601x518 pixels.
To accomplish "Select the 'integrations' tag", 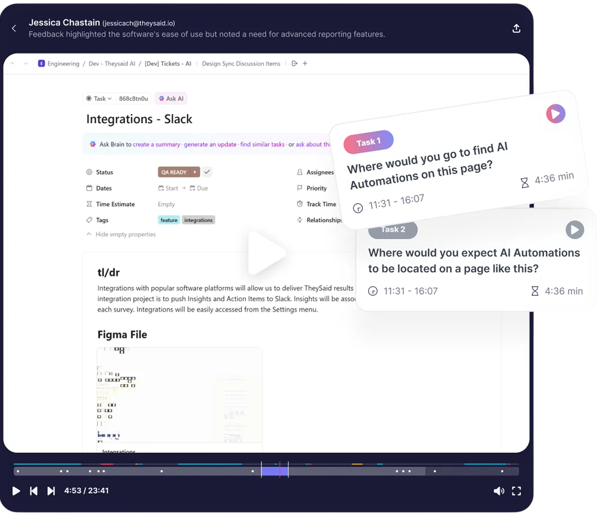I will tap(198, 220).
